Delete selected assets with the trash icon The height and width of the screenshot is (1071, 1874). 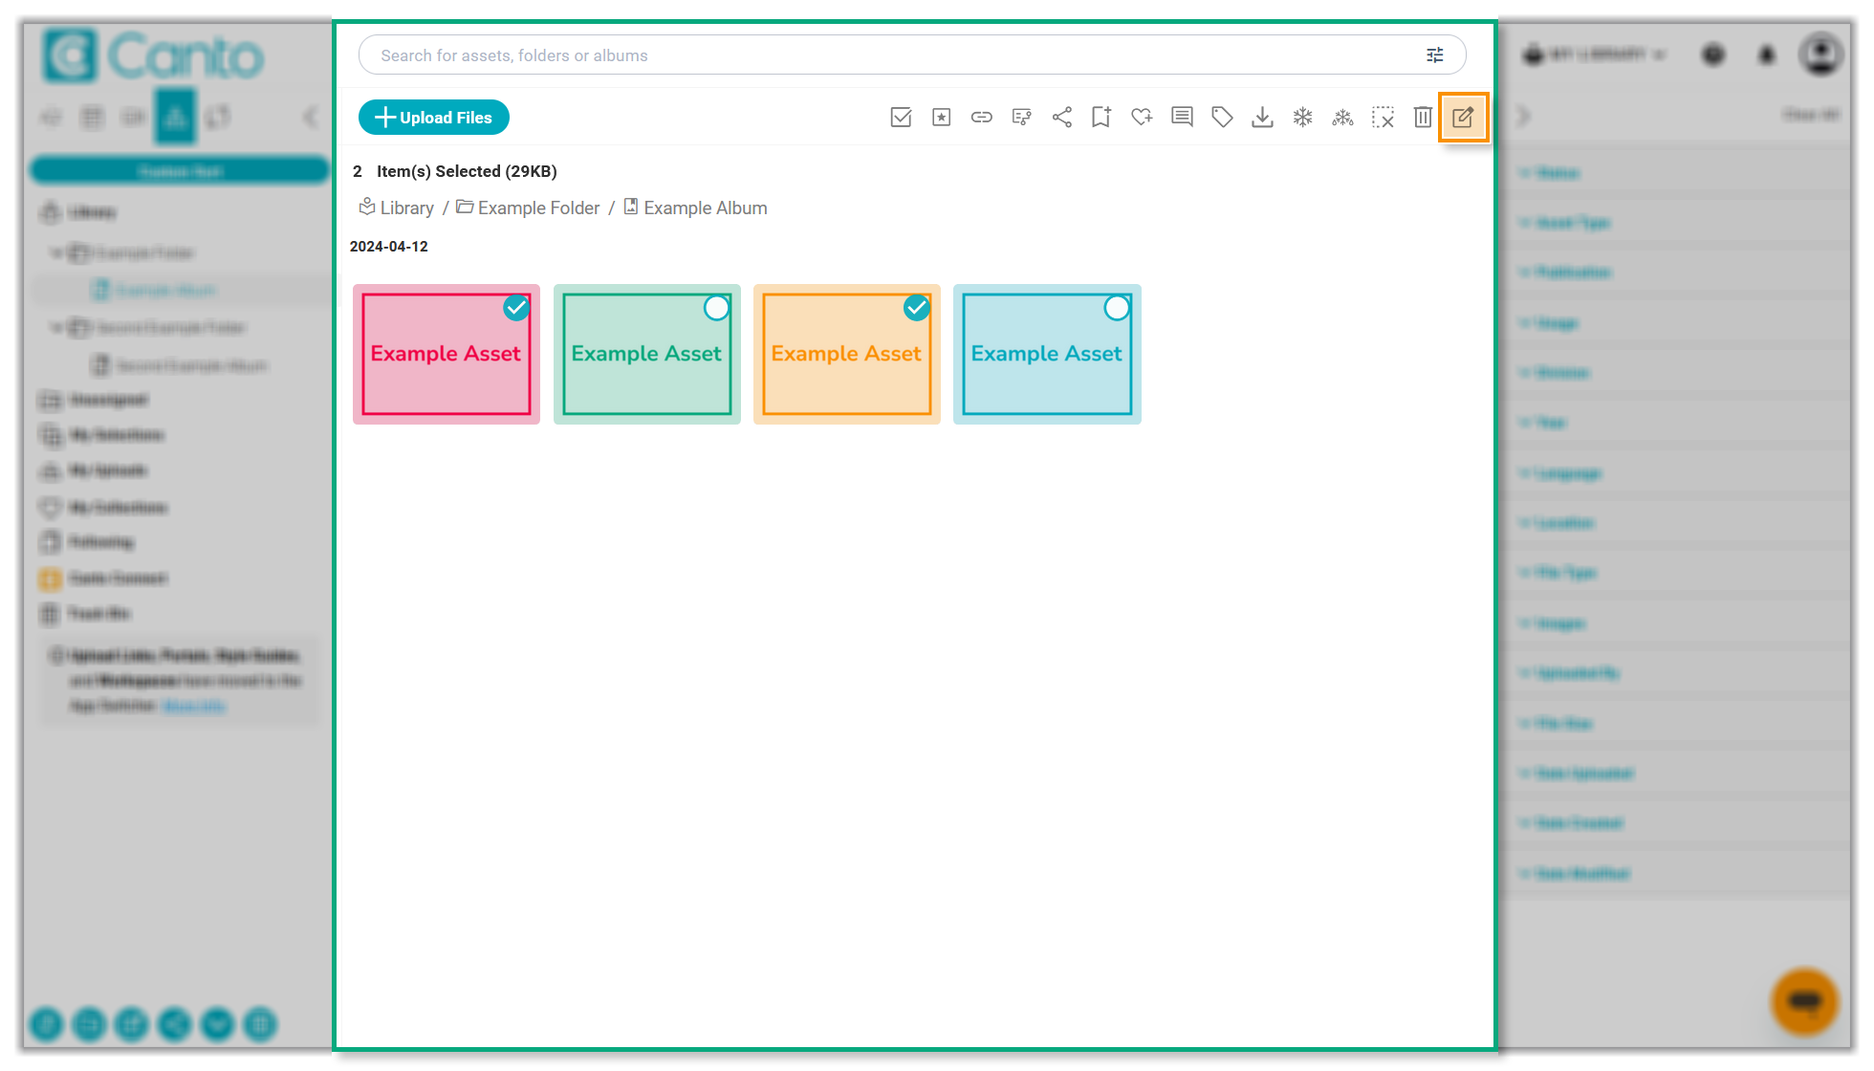tap(1423, 117)
